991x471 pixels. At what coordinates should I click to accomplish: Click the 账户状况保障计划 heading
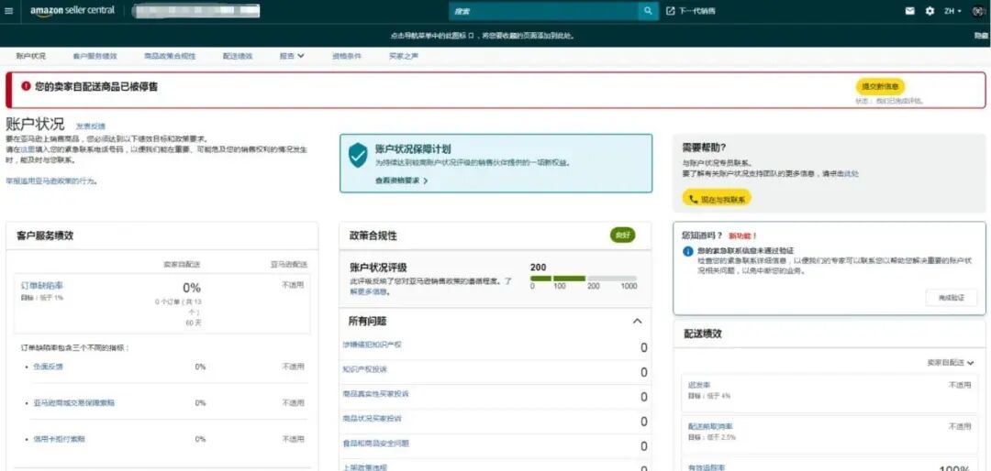(413, 149)
